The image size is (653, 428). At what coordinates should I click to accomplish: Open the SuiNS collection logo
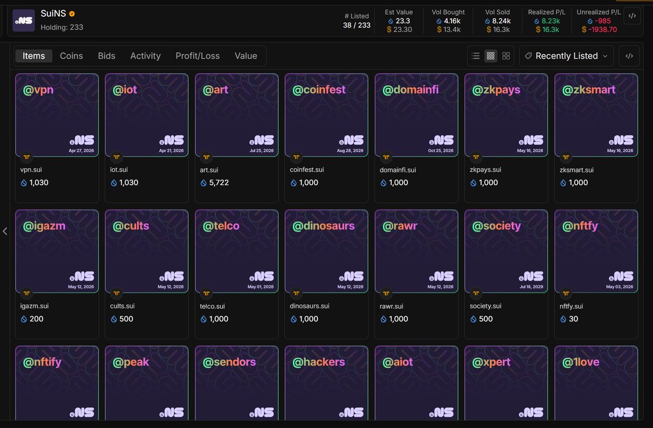(x=23, y=20)
